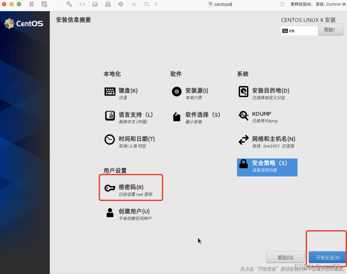Select 根密码(R) label text
Screen dimensions: 347x274
[131, 187]
